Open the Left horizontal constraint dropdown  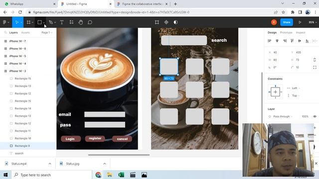[x=296, y=88]
